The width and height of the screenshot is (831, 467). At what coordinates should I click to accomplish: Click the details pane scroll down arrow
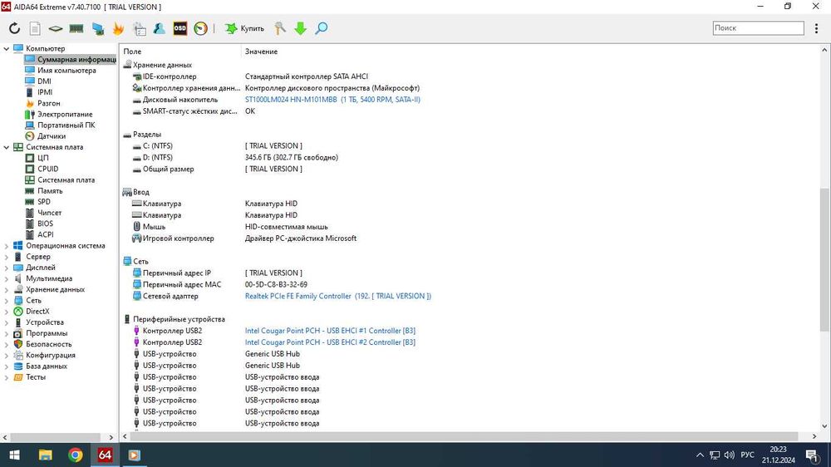[824, 425]
